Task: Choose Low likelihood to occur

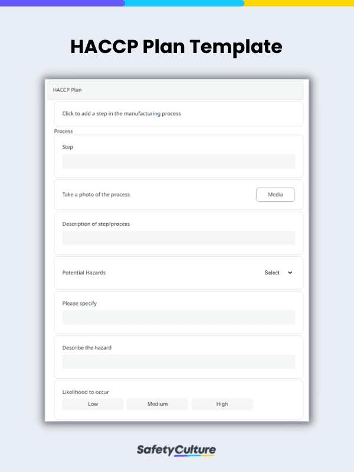Action: pos(93,404)
